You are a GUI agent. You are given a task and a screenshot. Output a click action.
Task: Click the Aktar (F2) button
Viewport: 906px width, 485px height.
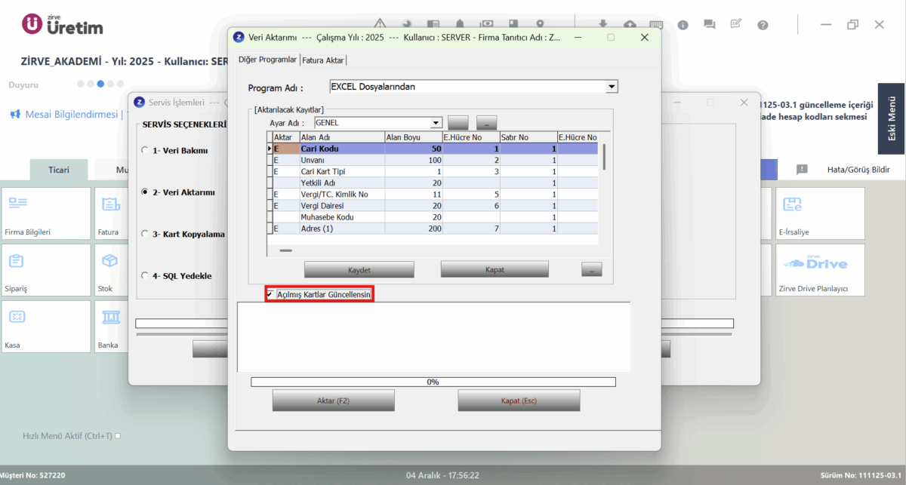pyautogui.click(x=333, y=401)
